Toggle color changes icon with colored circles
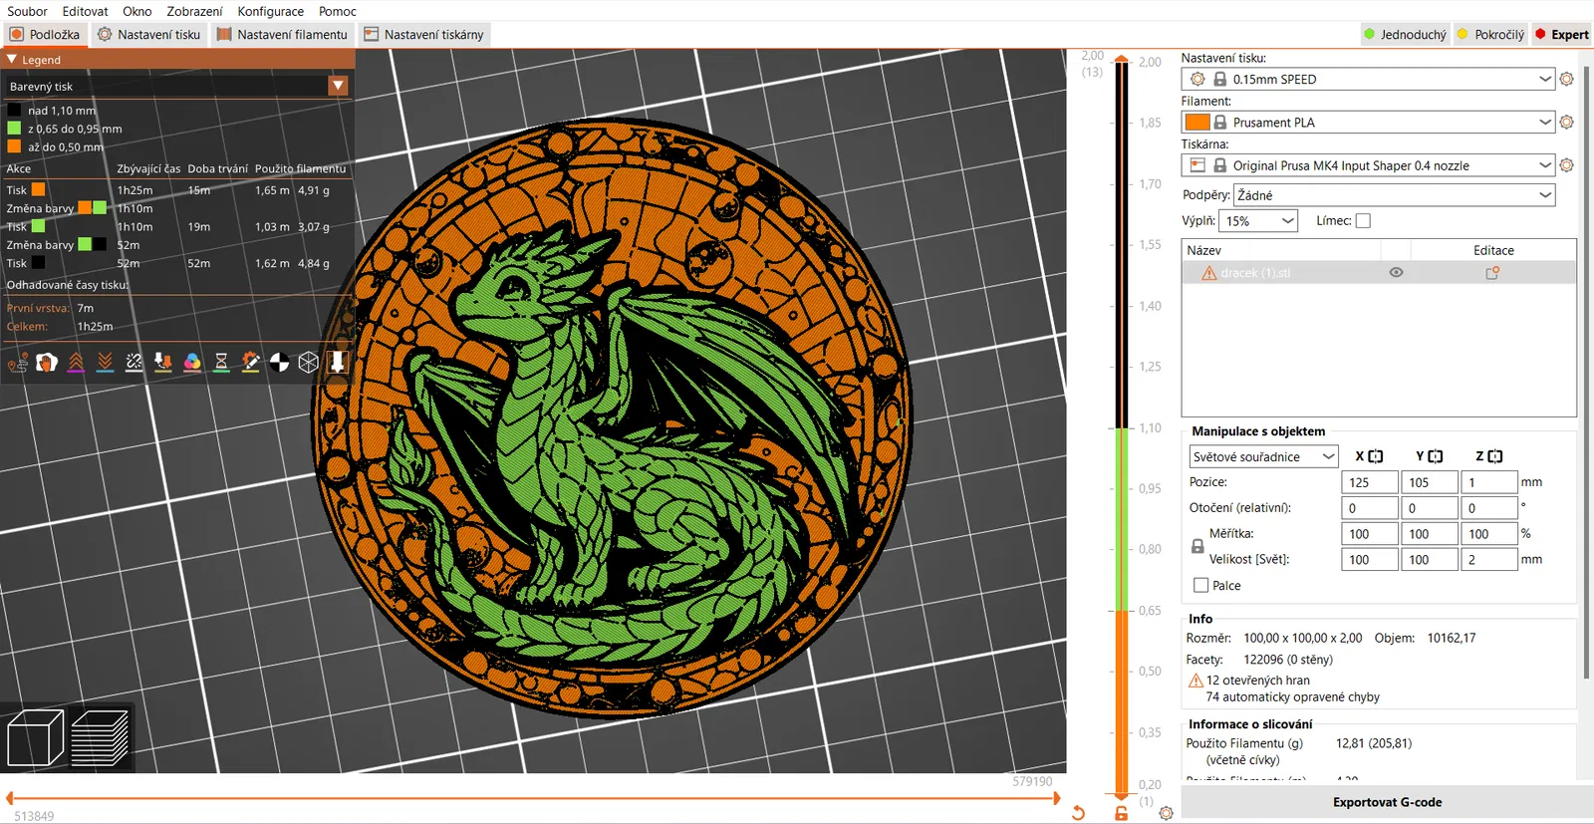The width and height of the screenshot is (1594, 824). [192, 363]
